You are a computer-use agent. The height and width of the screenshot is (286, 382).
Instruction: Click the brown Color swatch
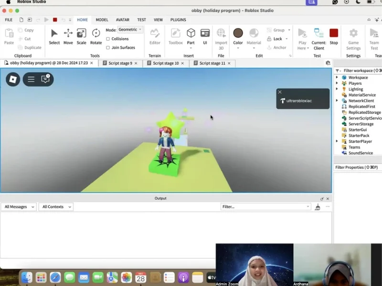pos(238,33)
